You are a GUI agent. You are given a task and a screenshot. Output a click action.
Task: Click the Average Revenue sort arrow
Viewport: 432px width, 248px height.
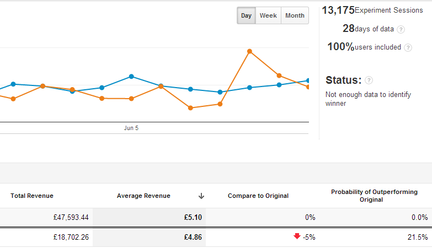click(201, 196)
